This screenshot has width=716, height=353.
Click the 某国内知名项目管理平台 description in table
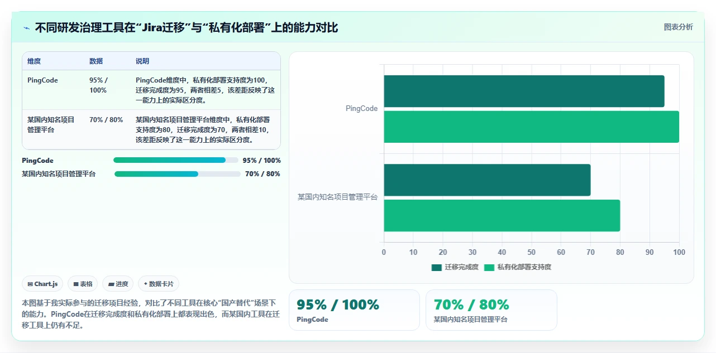pos(203,129)
